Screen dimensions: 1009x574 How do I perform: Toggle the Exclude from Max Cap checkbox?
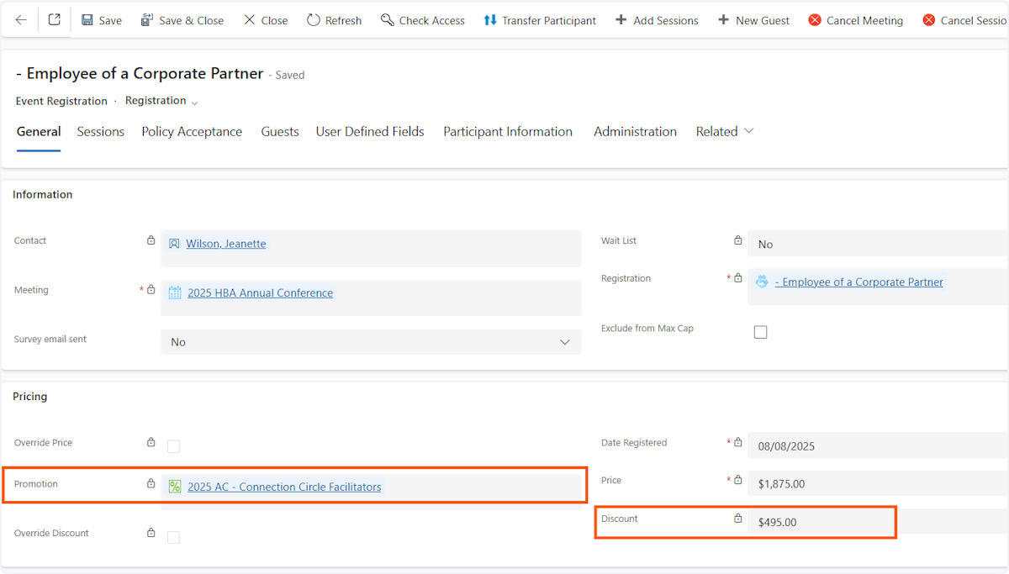pos(761,332)
